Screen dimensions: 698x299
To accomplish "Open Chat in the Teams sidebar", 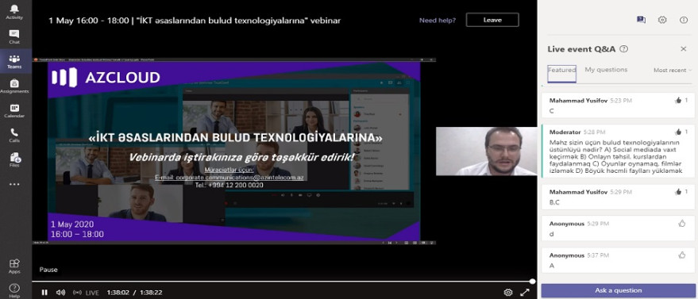I will 14,36.
